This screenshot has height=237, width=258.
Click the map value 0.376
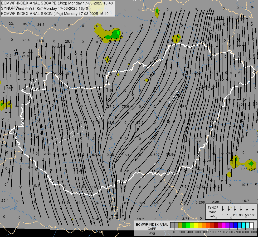(x=140, y=203)
